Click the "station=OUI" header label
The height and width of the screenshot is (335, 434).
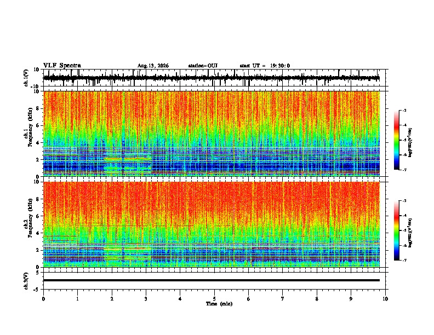[203, 66]
